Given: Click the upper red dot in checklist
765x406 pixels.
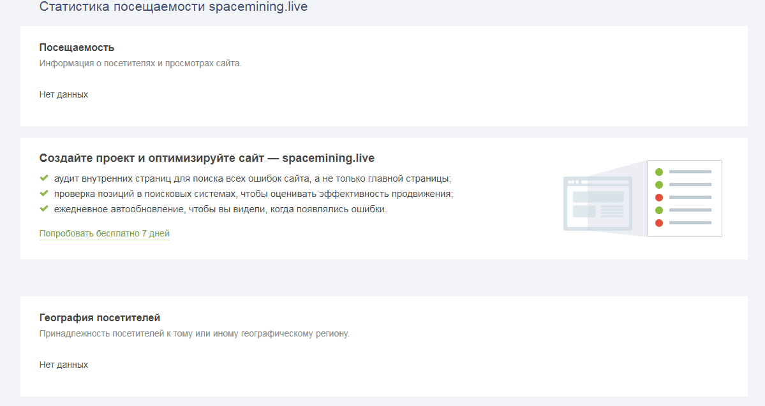Looking at the screenshot, I should [x=659, y=198].
